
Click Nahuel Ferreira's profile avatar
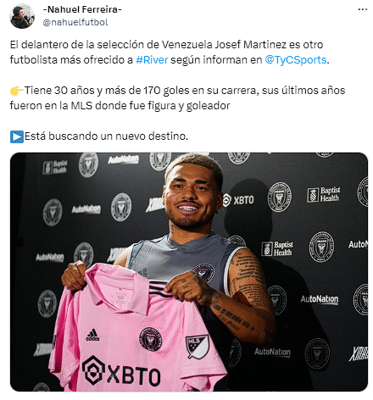22,16
